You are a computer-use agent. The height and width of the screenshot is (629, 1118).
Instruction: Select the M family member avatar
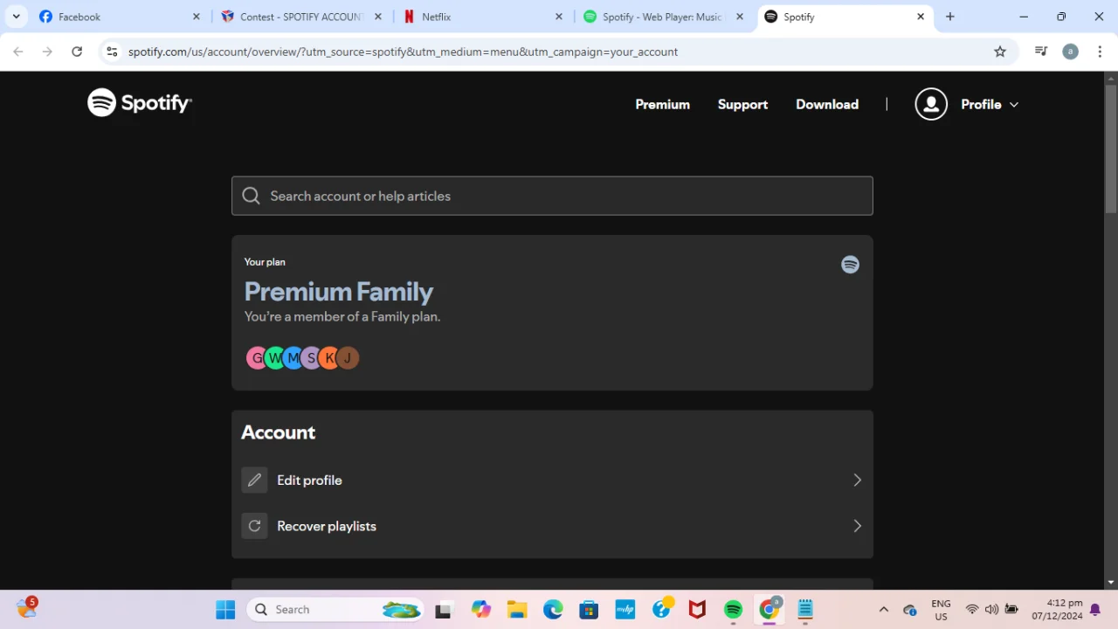293,358
